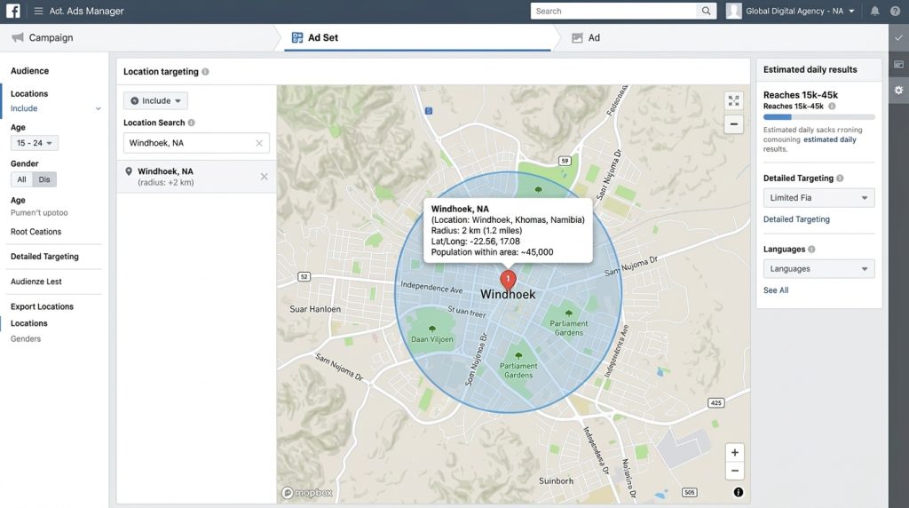Select Locations under Audience in sidebar
This screenshot has height=508, width=909.
(x=29, y=93)
